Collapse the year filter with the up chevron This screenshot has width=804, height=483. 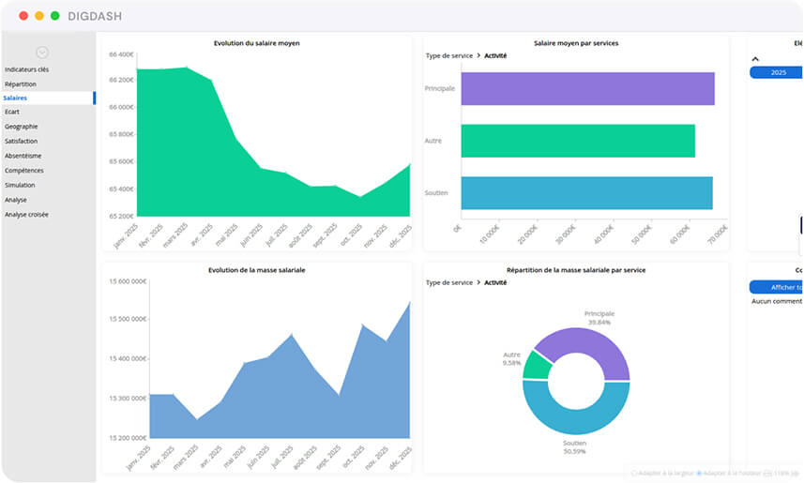click(755, 59)
